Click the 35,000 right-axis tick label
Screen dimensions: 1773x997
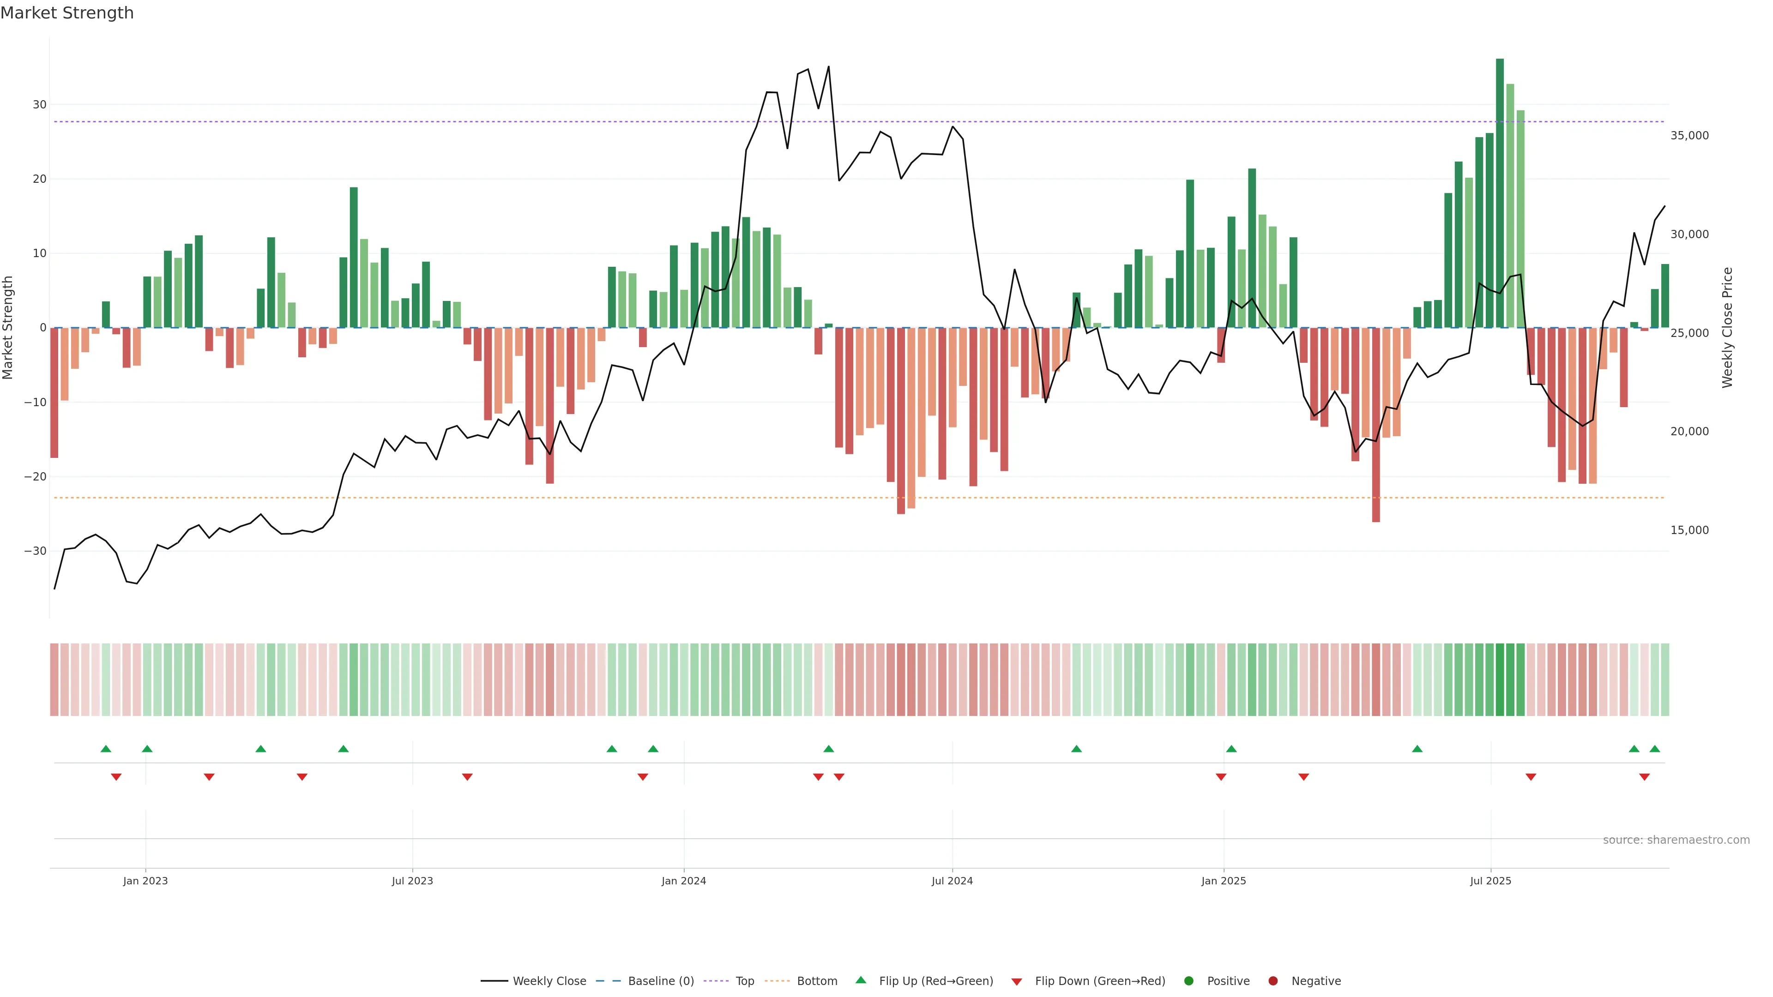(x=1689, y=136)
